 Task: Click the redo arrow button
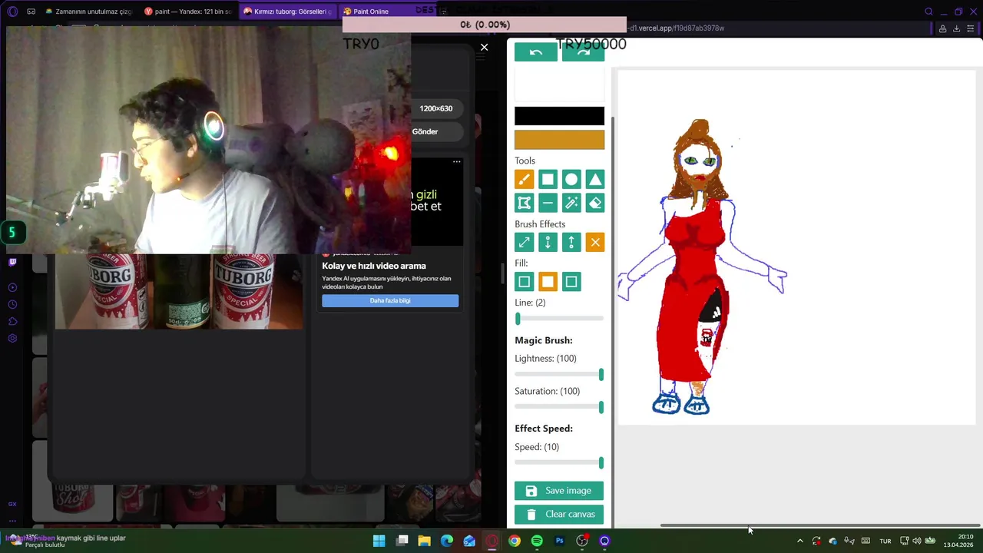583,52
